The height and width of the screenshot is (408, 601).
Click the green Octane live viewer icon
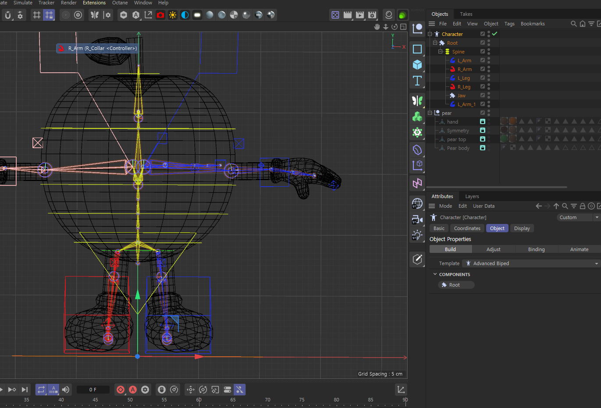pyautogui.click(x=402, y=15)
